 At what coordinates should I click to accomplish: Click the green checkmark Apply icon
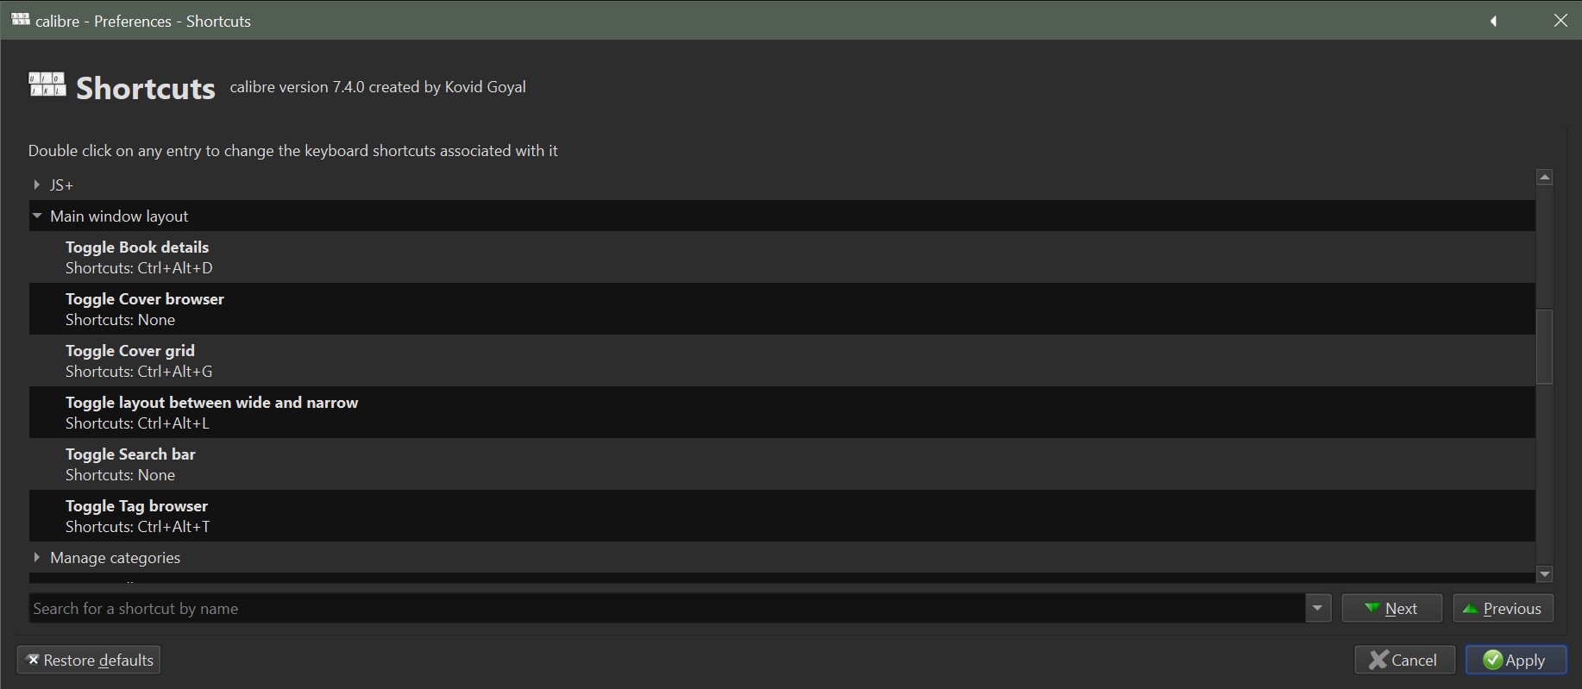pos(1492,660)
